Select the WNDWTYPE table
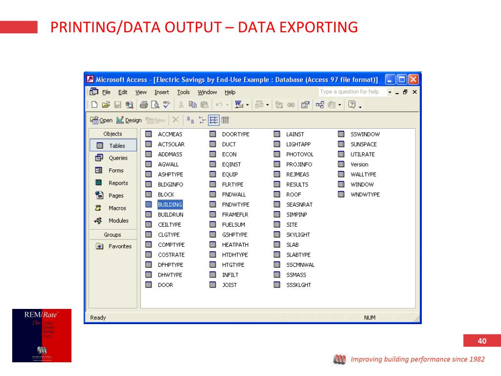Image resolution: width=501 pixels, height=376 pixels. pos(365,194)
